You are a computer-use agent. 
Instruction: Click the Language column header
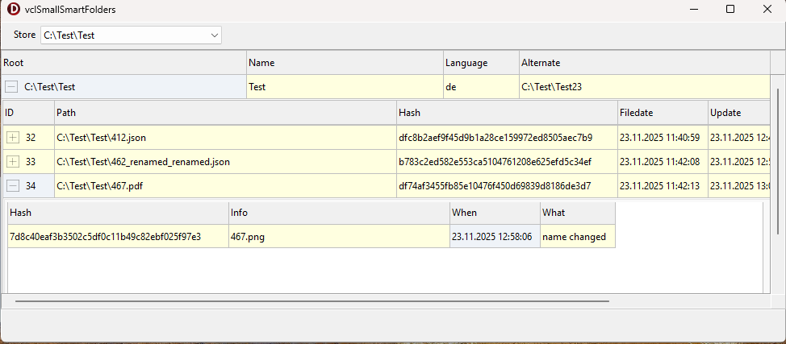(x=481, y=63)
